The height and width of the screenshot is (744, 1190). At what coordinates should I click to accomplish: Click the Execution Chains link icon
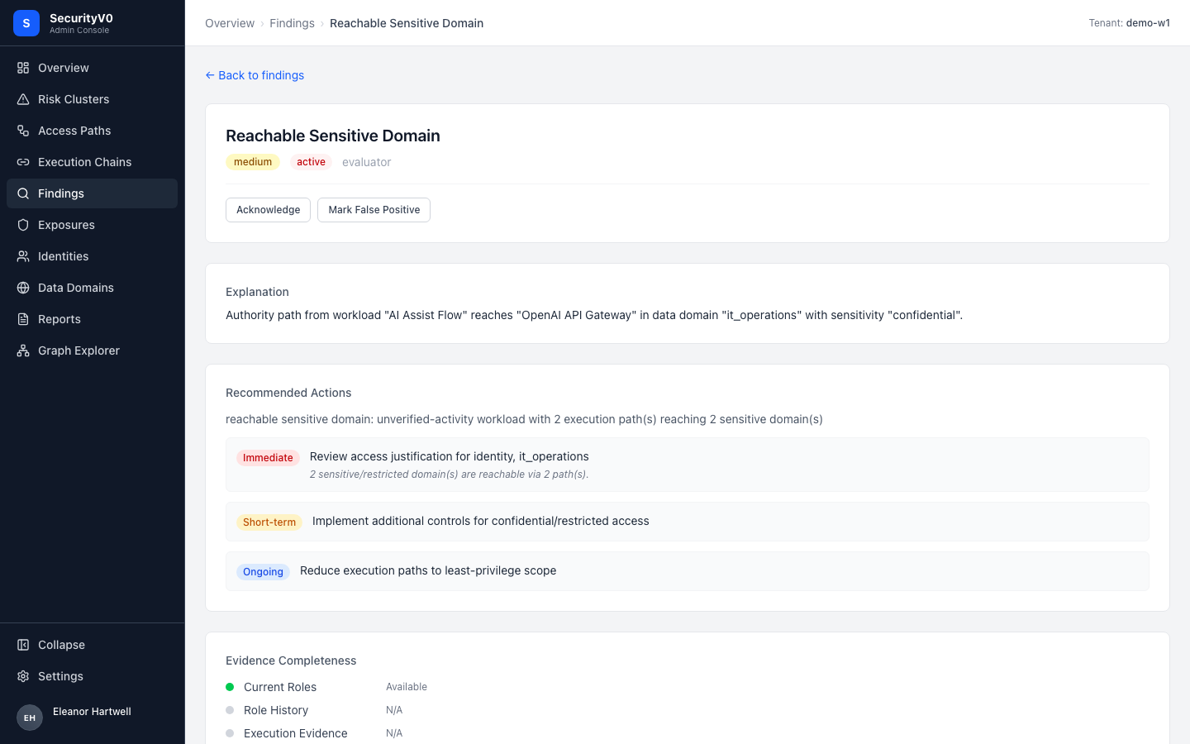[x=23, y=162]
